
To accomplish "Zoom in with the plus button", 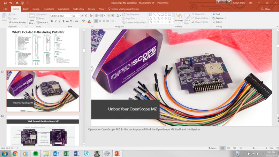I will click(266, 148).
